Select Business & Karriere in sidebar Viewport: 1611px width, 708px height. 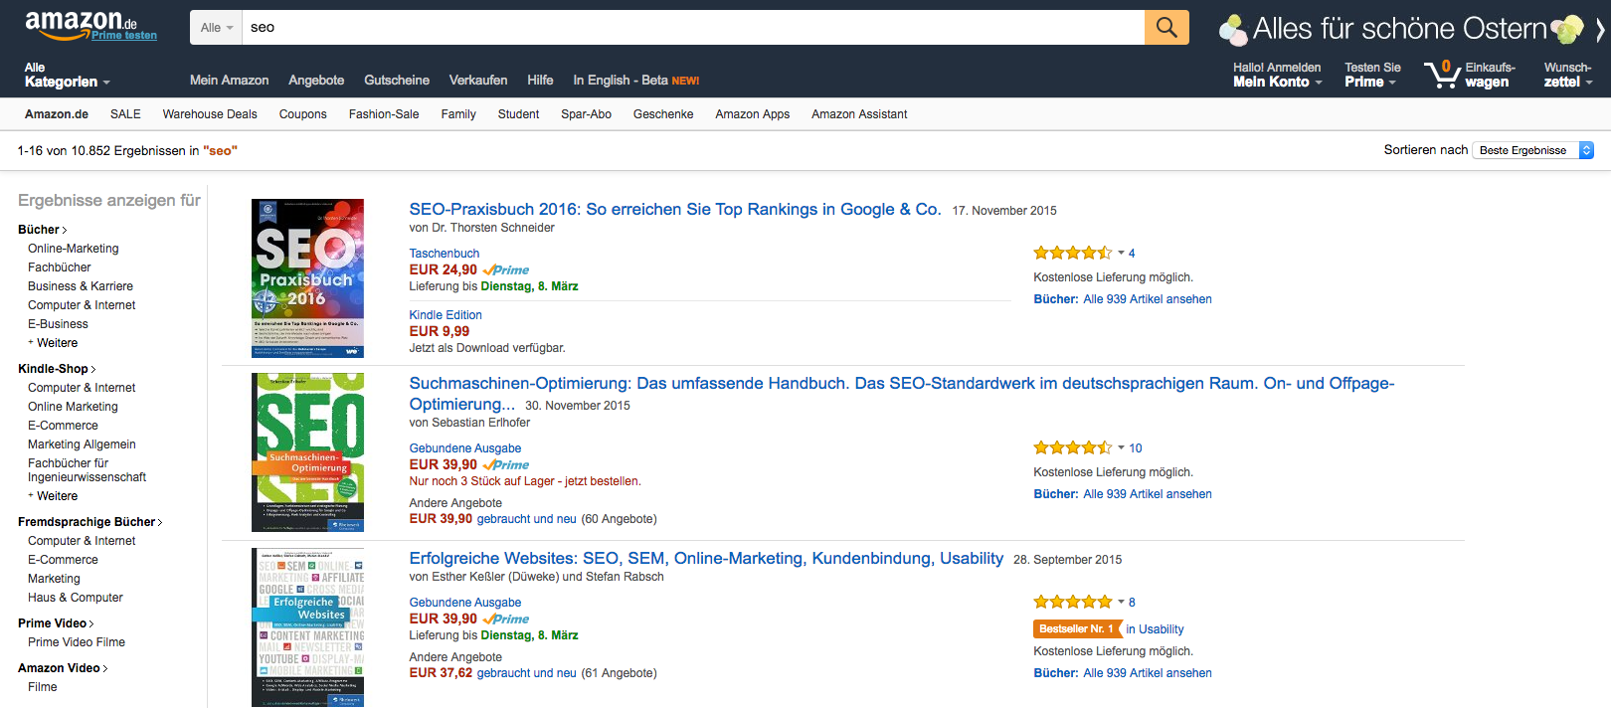pyautogui.click(x=81, y=286)
